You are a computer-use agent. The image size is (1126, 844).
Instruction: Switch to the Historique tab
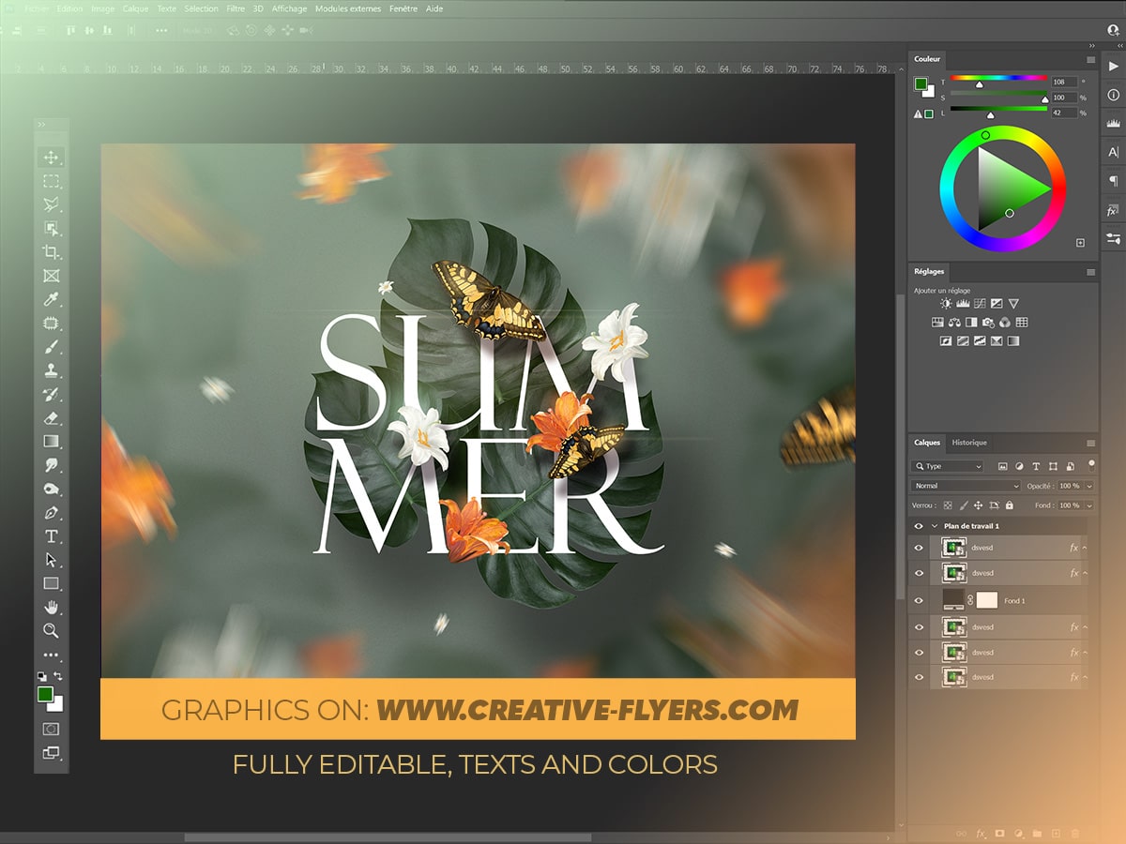[x=969, y=443]
